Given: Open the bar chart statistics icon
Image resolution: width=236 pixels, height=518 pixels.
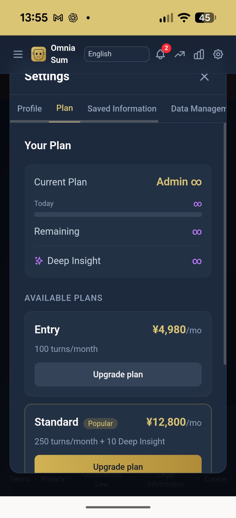Looking at the screenshot, I should [x=199, y=54].
